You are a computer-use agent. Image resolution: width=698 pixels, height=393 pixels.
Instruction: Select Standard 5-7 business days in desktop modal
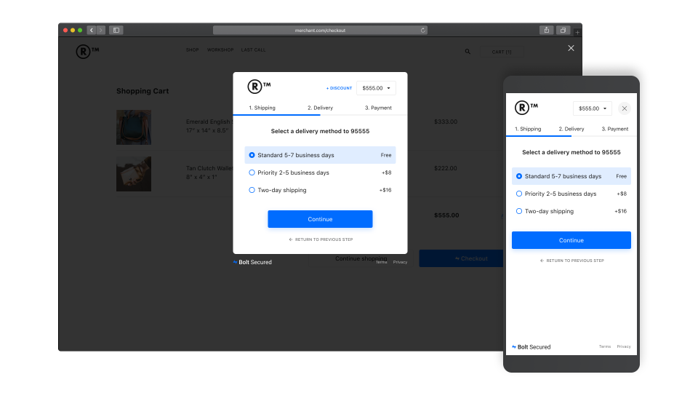click(x=320, y=155)
